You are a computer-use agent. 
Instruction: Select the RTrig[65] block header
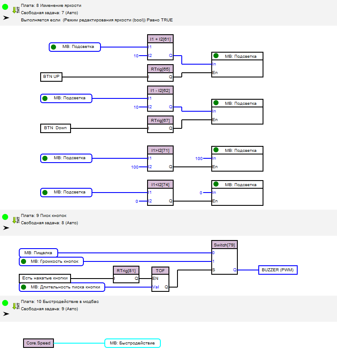[160, 69]
